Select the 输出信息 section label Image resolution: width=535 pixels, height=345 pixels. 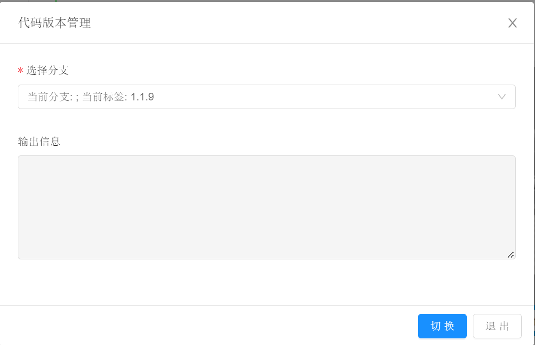(x=38, y=142)
